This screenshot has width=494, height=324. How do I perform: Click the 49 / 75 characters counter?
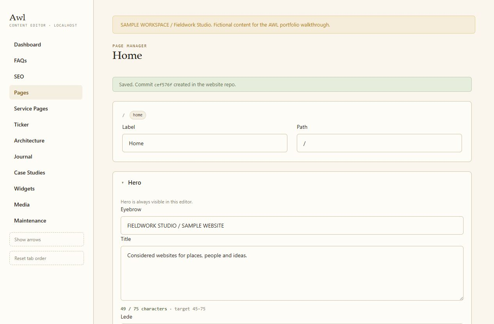(x=144, y=309)
